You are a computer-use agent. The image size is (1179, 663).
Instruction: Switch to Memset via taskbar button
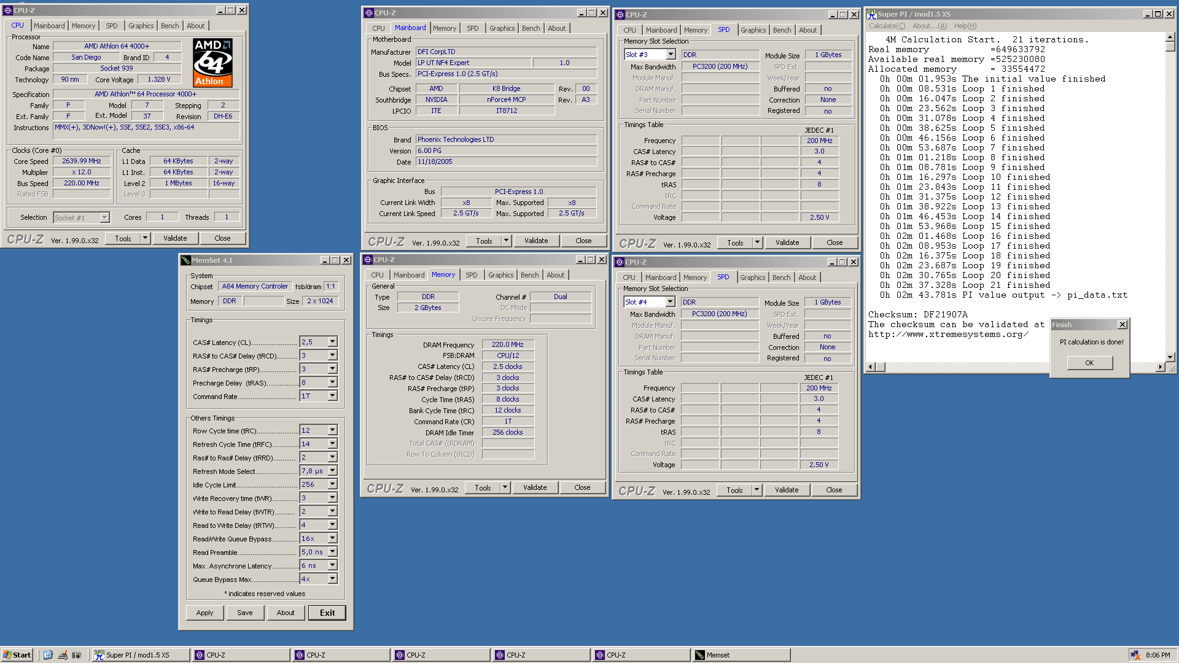(x=742, y=655)
